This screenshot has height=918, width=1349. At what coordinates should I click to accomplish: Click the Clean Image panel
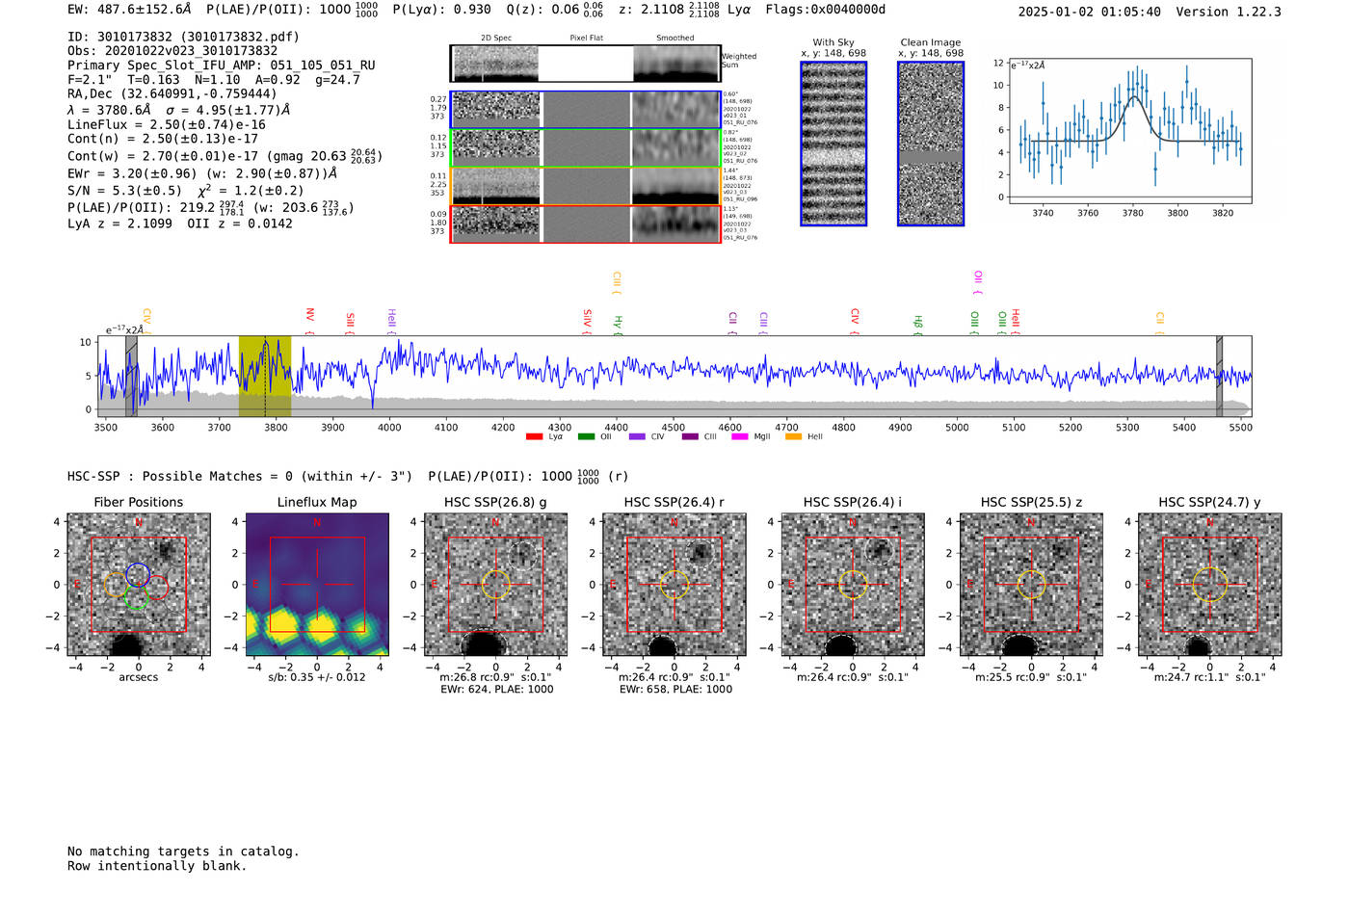pos(931,144)
